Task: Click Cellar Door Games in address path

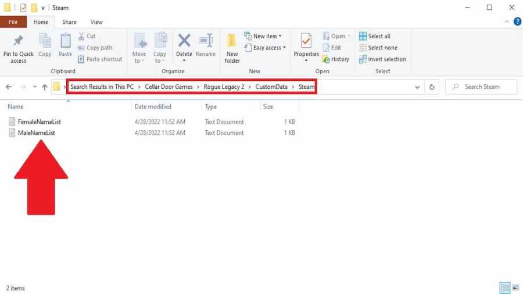Action: (169, 87)
